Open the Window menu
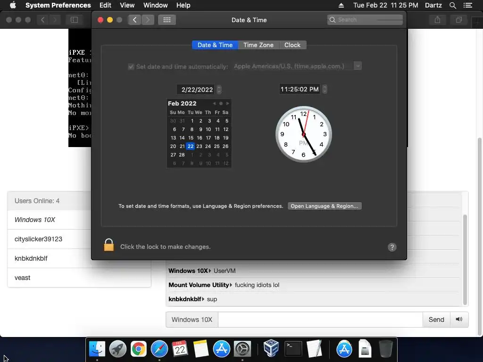Image resolution: width=483 pixels, height=362 pixels. point(156,5)
